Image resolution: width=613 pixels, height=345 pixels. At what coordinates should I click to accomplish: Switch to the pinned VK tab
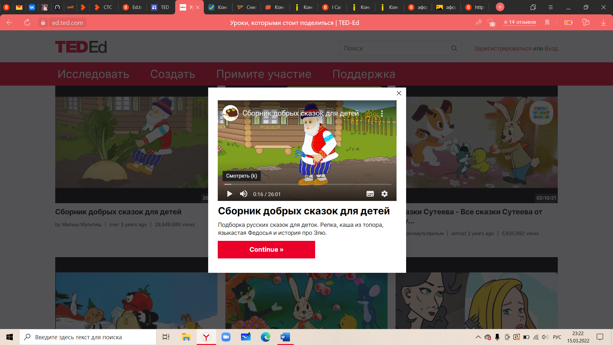pos(32,7)
